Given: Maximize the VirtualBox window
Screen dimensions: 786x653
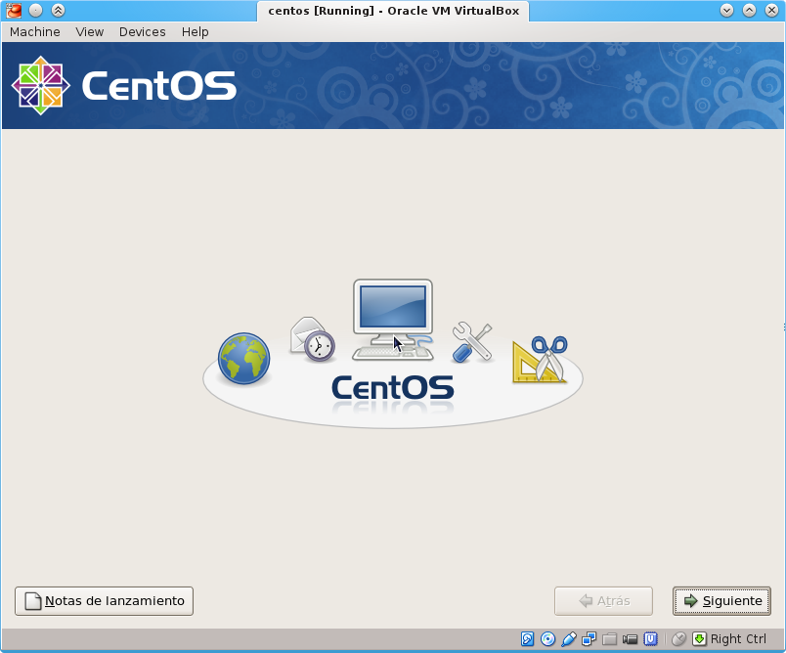Looking at the screenshot, I should click(750, 10).
